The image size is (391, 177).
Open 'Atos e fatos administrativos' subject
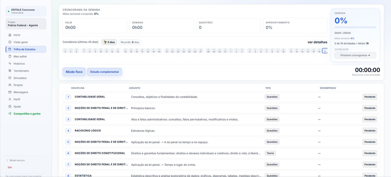click(184, 119)
